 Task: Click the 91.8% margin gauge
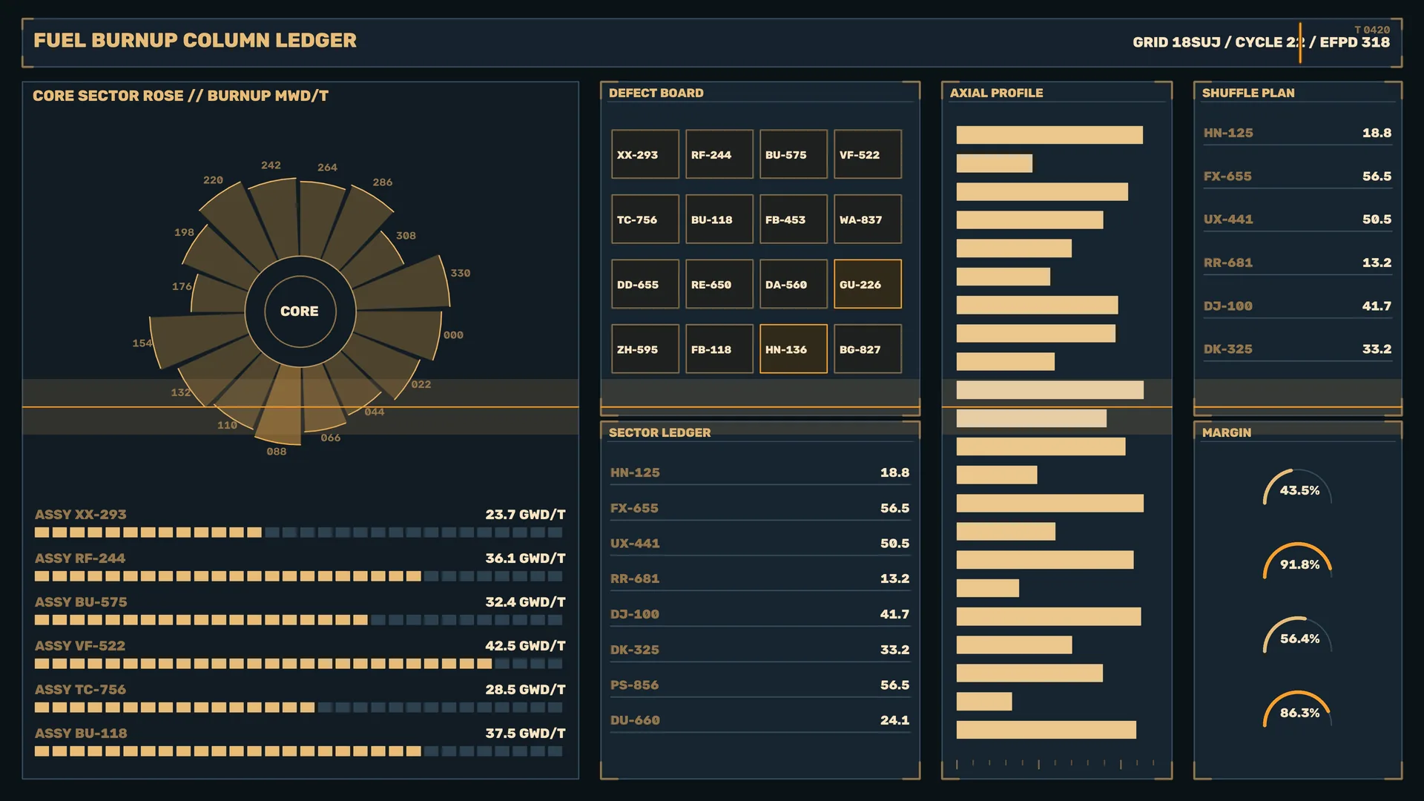1297,562
